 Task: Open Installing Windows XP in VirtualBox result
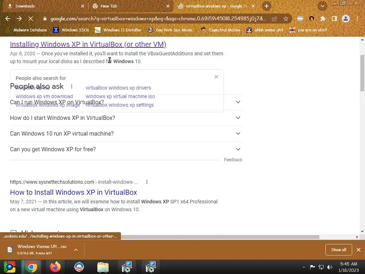[x=88, y=44]
